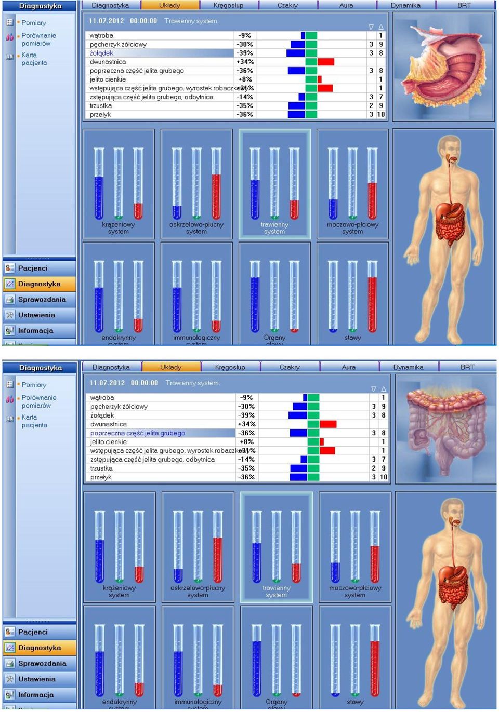
Task: Select krążeniowy system panel in lower window
Action: tap(120, 547)
